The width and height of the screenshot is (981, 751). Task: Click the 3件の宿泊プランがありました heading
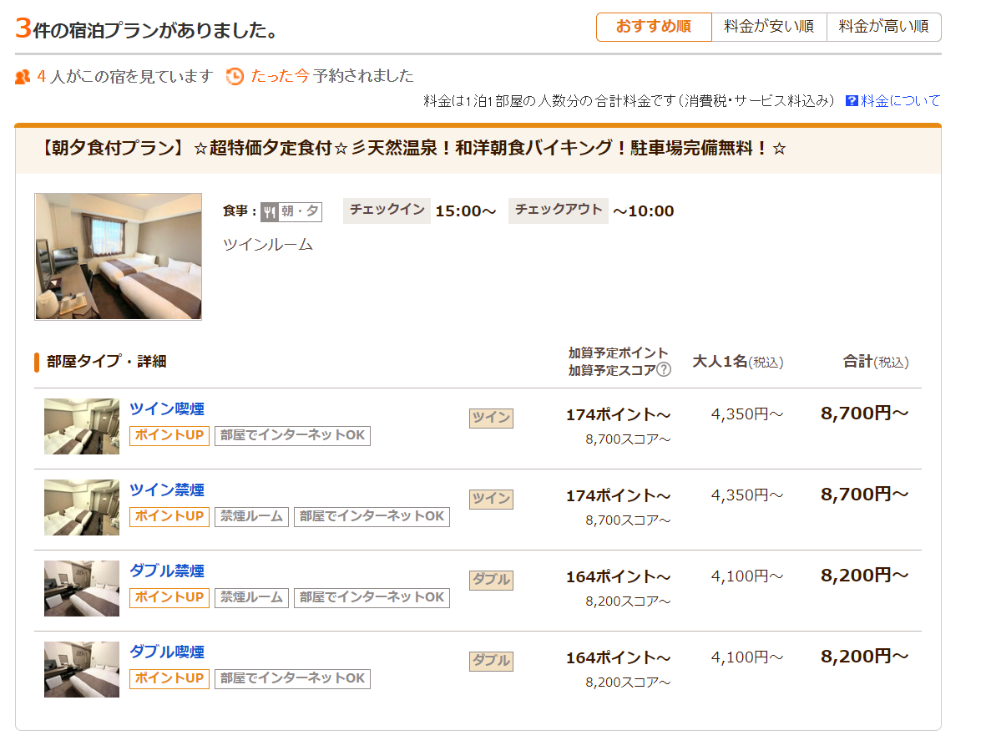147,28
